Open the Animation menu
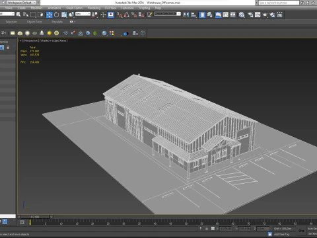Screen dimensions: 317x238 click(54, 8)
